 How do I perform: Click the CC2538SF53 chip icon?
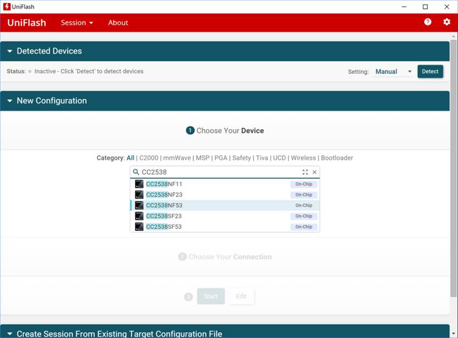point(139,226)
